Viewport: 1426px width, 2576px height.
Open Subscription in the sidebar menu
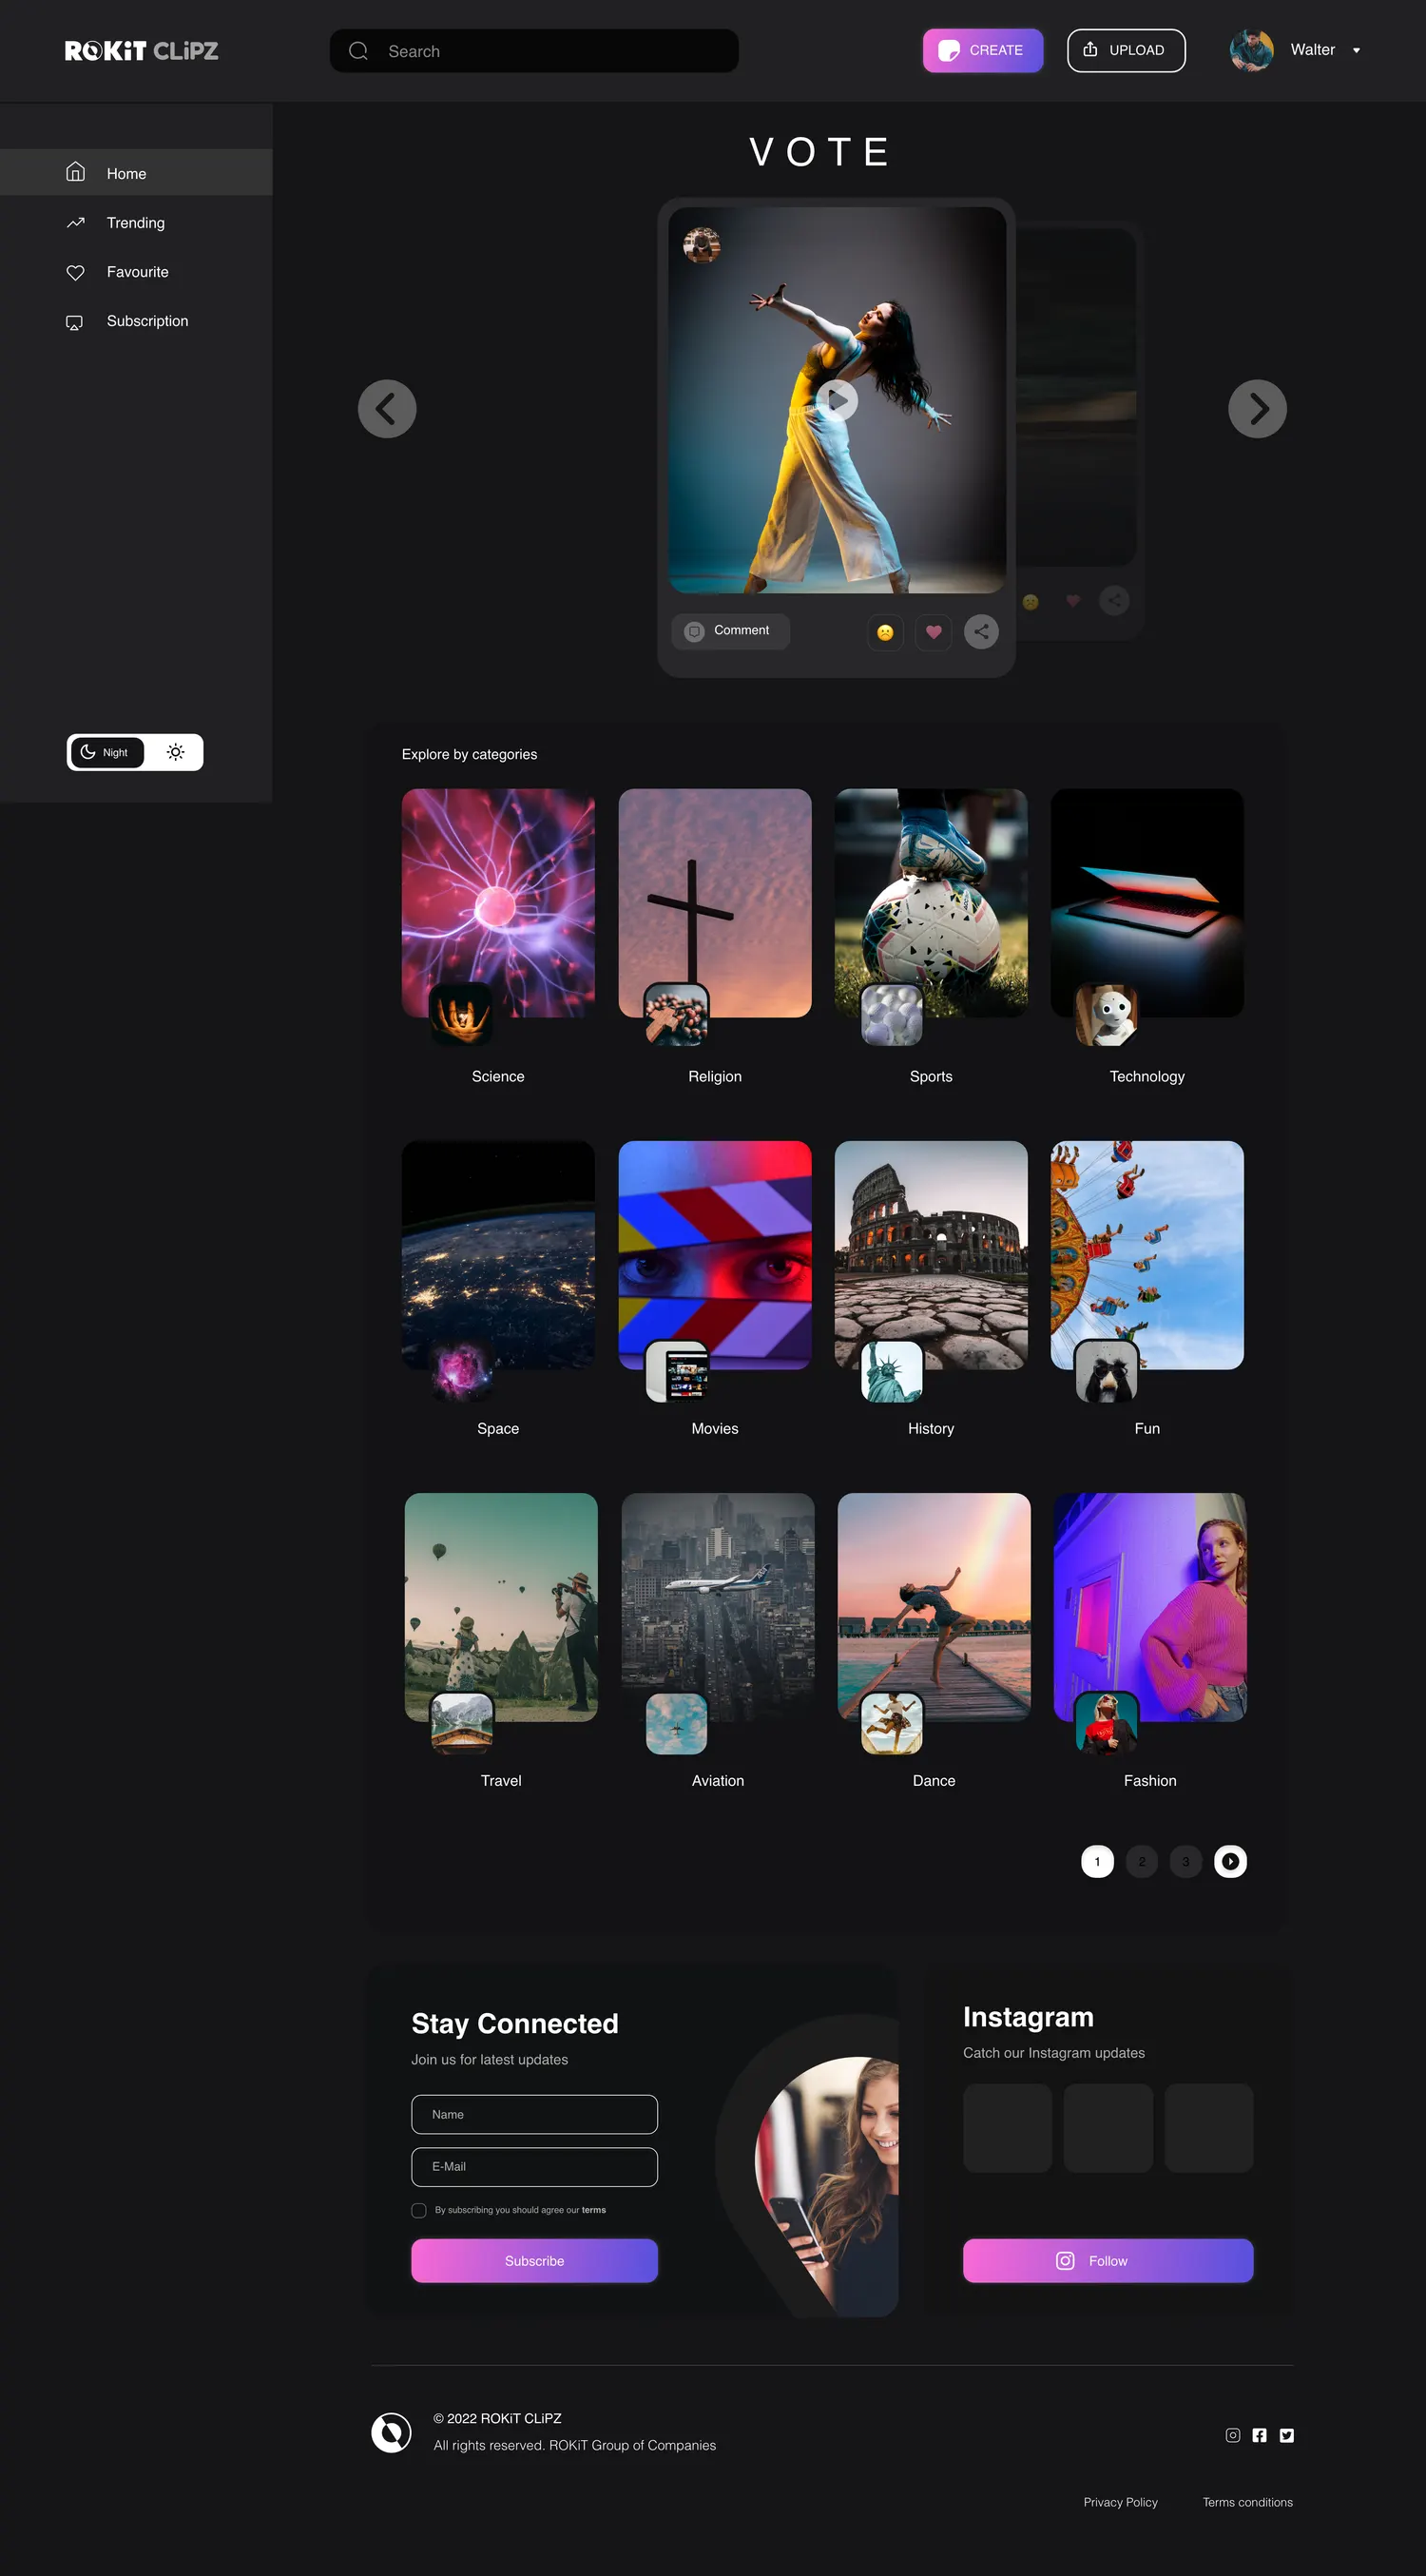[136, 321]
